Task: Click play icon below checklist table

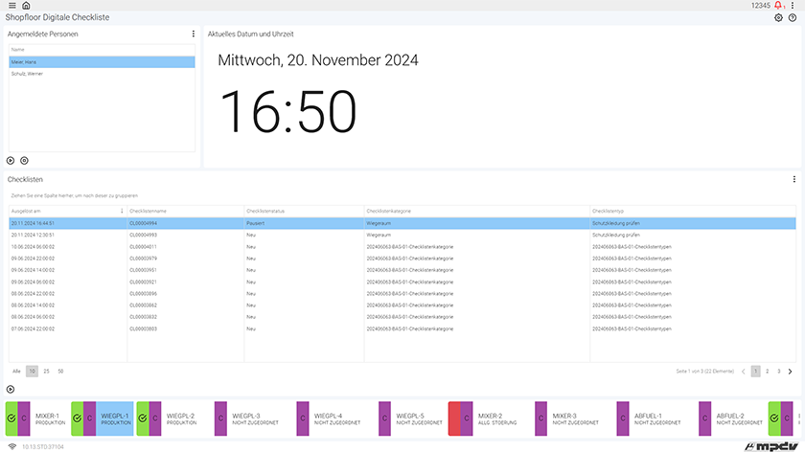Action: point(11,389)
